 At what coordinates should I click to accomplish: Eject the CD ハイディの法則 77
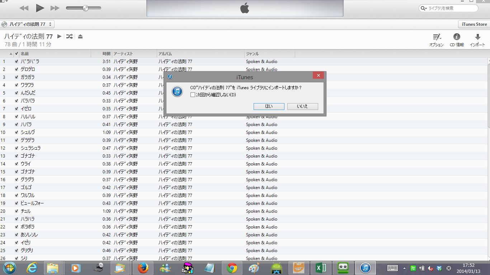point(80,36)
